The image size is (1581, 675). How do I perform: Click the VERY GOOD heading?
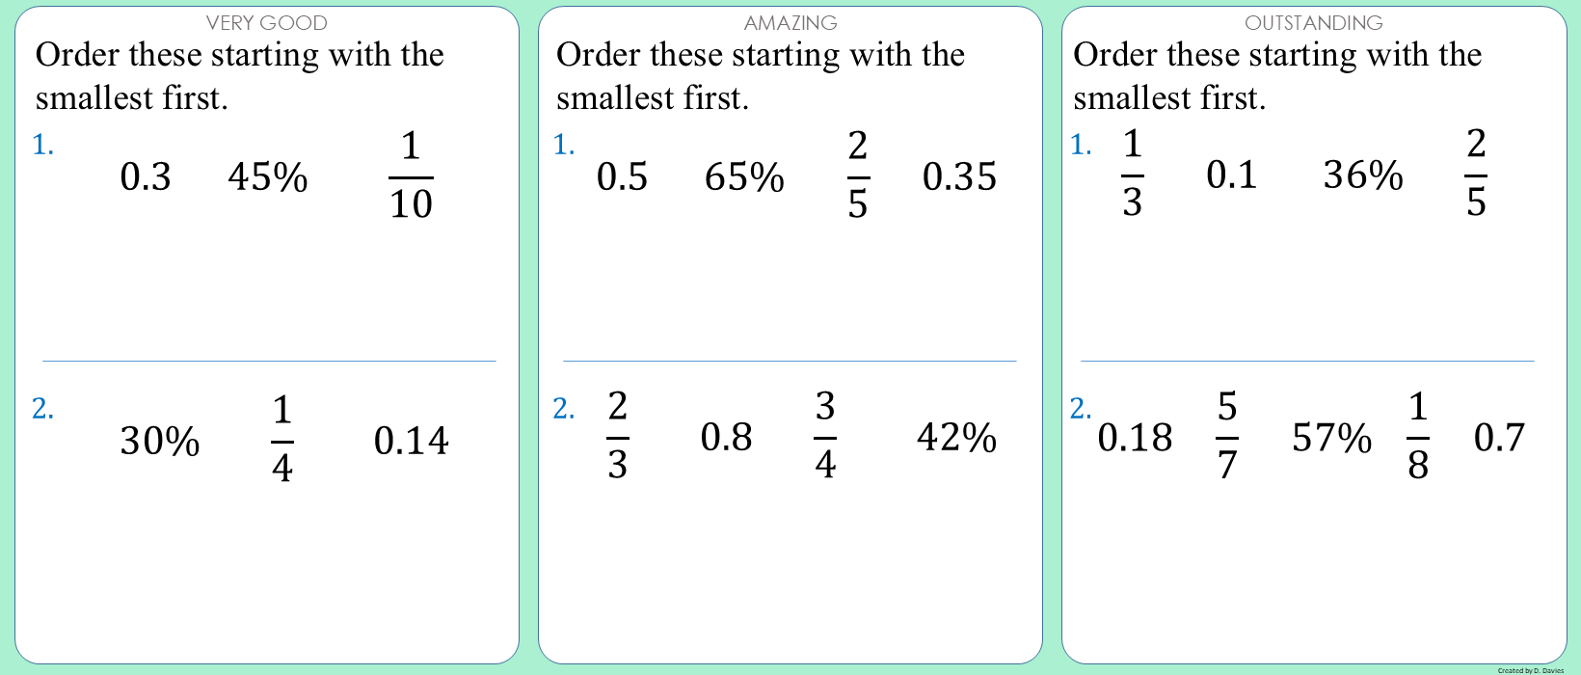click(x=266, y=22)
